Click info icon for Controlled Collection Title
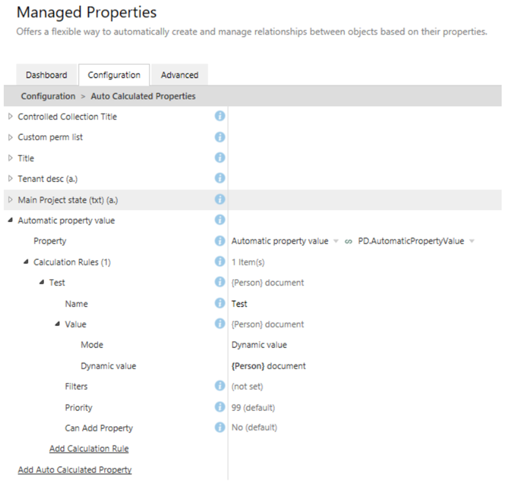518x481 pixels. pyautogui.click(x=220, y=116)
